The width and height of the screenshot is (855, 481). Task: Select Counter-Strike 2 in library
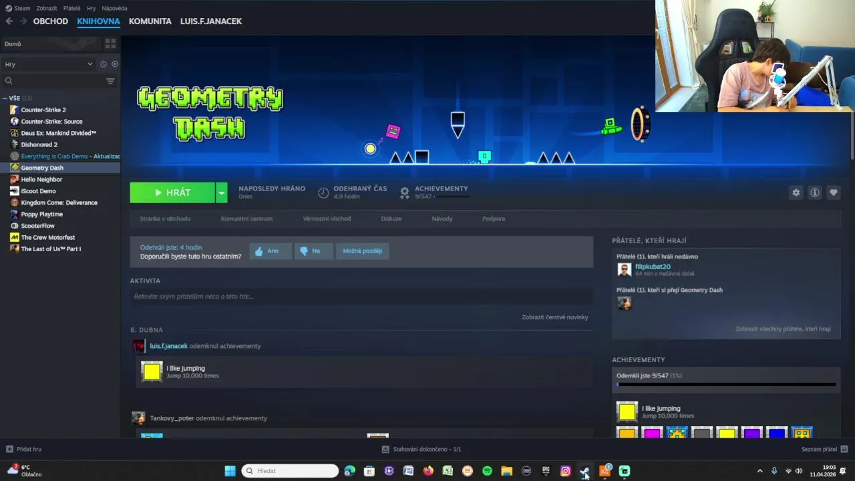[x=43, y=110]
